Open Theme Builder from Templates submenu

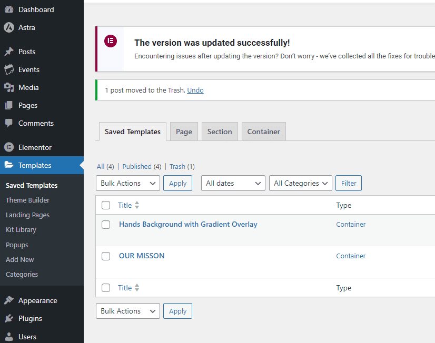pyautogui.click(x=27, y=200)
